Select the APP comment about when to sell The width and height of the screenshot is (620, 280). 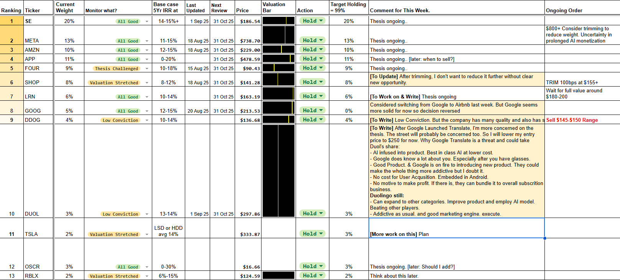(x=457, y=59)
